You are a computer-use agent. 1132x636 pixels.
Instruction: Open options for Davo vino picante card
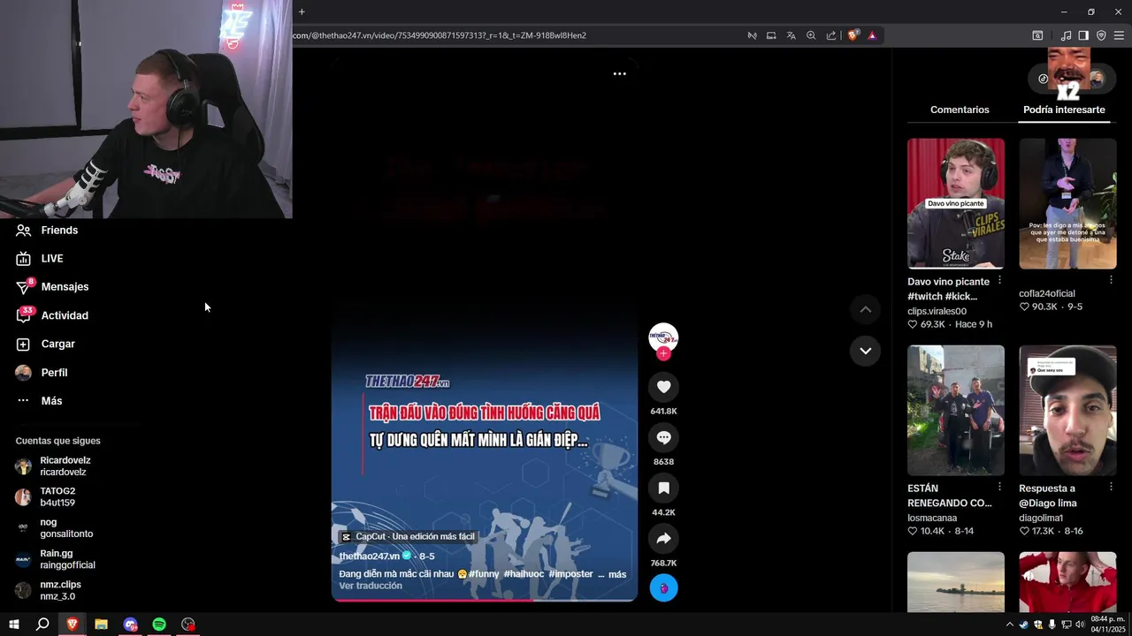point(999,280)
